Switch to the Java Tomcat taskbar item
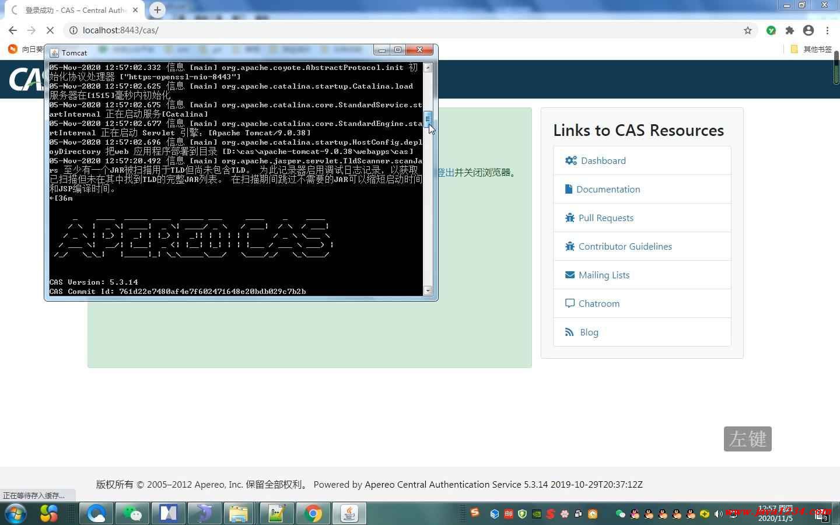 pos(349,513)
